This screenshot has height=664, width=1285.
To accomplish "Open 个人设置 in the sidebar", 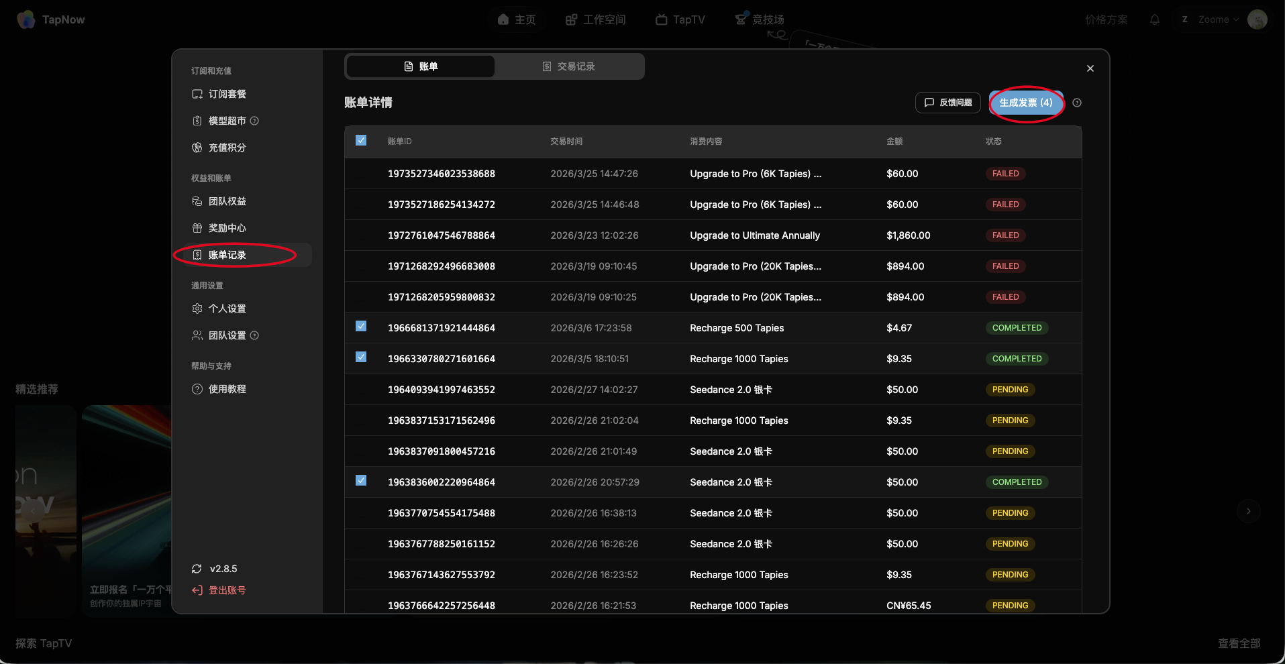I will (x=248, y=309).
